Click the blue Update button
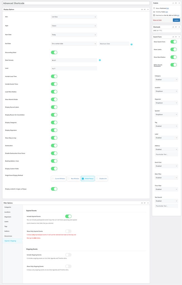 click(176, 20)
